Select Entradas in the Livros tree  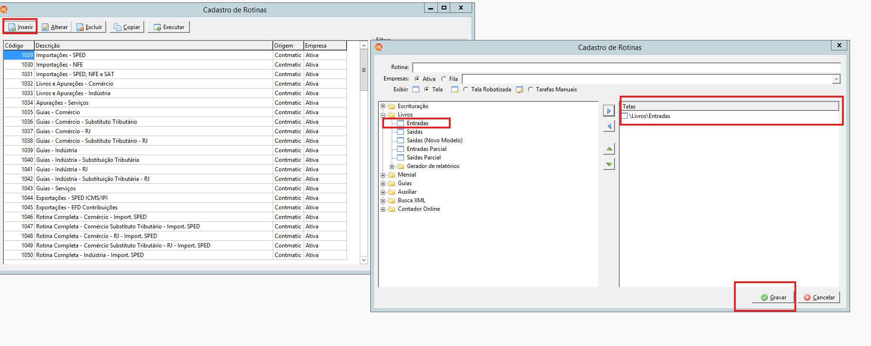pos(417,123)
